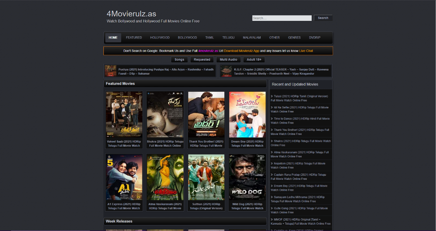The height and width of the screenshot is (231, 436).
Task: Open the Wild Dog movie poster
Action: pos(247,177)
